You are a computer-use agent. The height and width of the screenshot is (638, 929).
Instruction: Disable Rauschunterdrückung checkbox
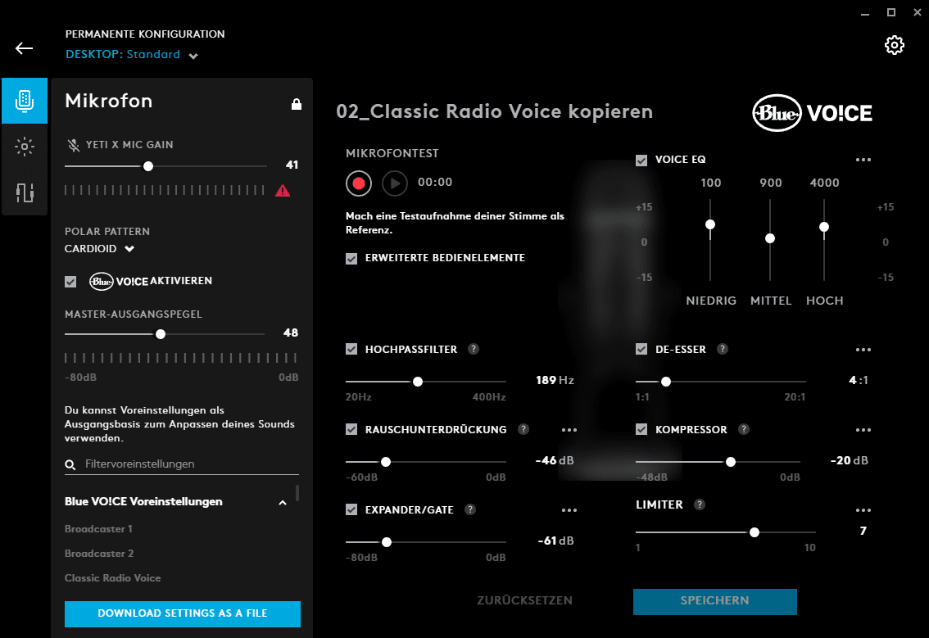(x=351, y=429)
